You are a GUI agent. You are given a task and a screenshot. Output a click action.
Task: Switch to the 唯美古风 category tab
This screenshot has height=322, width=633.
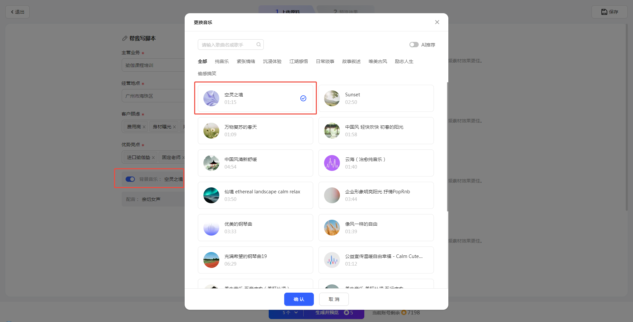pos(378,61)
